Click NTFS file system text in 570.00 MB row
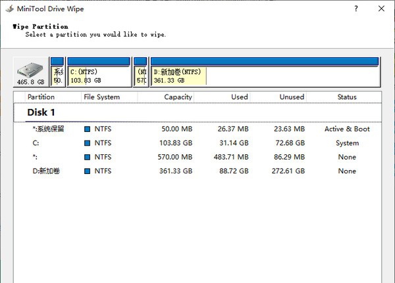Image resolution: width=395 pixels, height=283 pixels. tap(103, 158)
